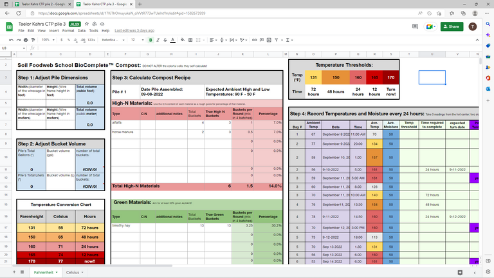Open a new browser tab
This screenshot has width=494, height=278.
tap(140, 4)
